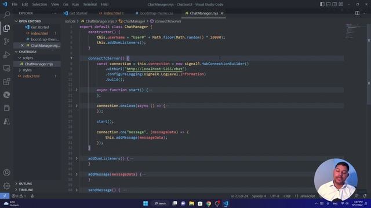Open the Search view in activity bar
This screenshot has height=208, width=371.
pos(6,14)
